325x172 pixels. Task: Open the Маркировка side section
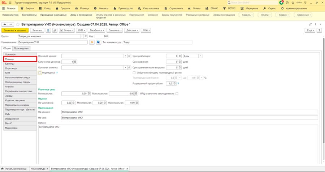point(20,128)
